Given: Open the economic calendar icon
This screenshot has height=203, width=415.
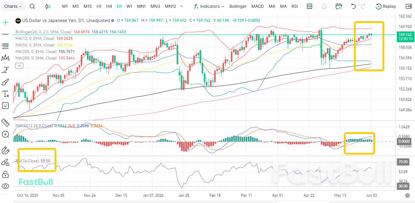Looking at the screenshot, I should [339, 6].
